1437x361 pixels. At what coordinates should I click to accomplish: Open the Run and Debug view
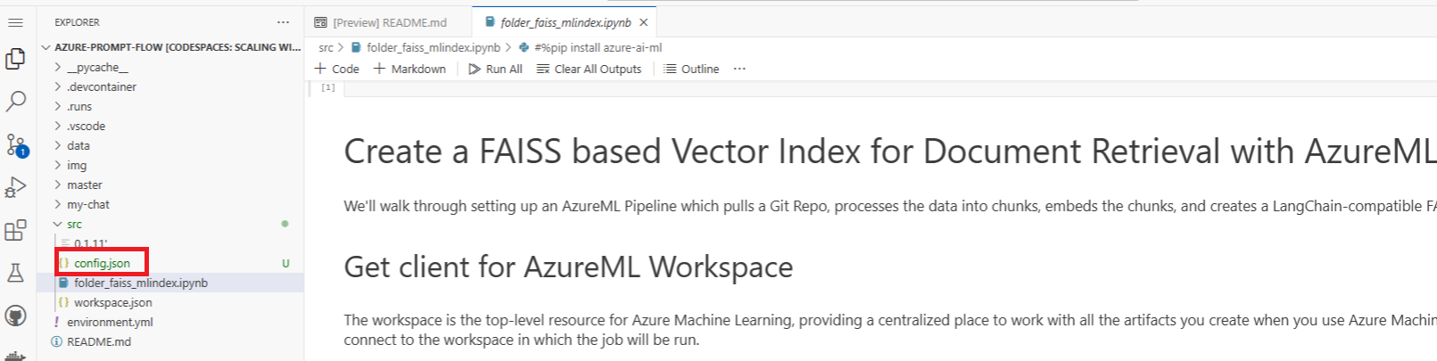(x=16, y=187)
